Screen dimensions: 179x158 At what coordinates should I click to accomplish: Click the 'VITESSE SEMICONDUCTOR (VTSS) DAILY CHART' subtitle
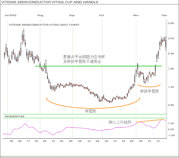pos(44,25)
